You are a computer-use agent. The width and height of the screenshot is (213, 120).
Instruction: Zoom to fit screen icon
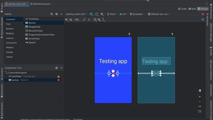tap(200, 111)
